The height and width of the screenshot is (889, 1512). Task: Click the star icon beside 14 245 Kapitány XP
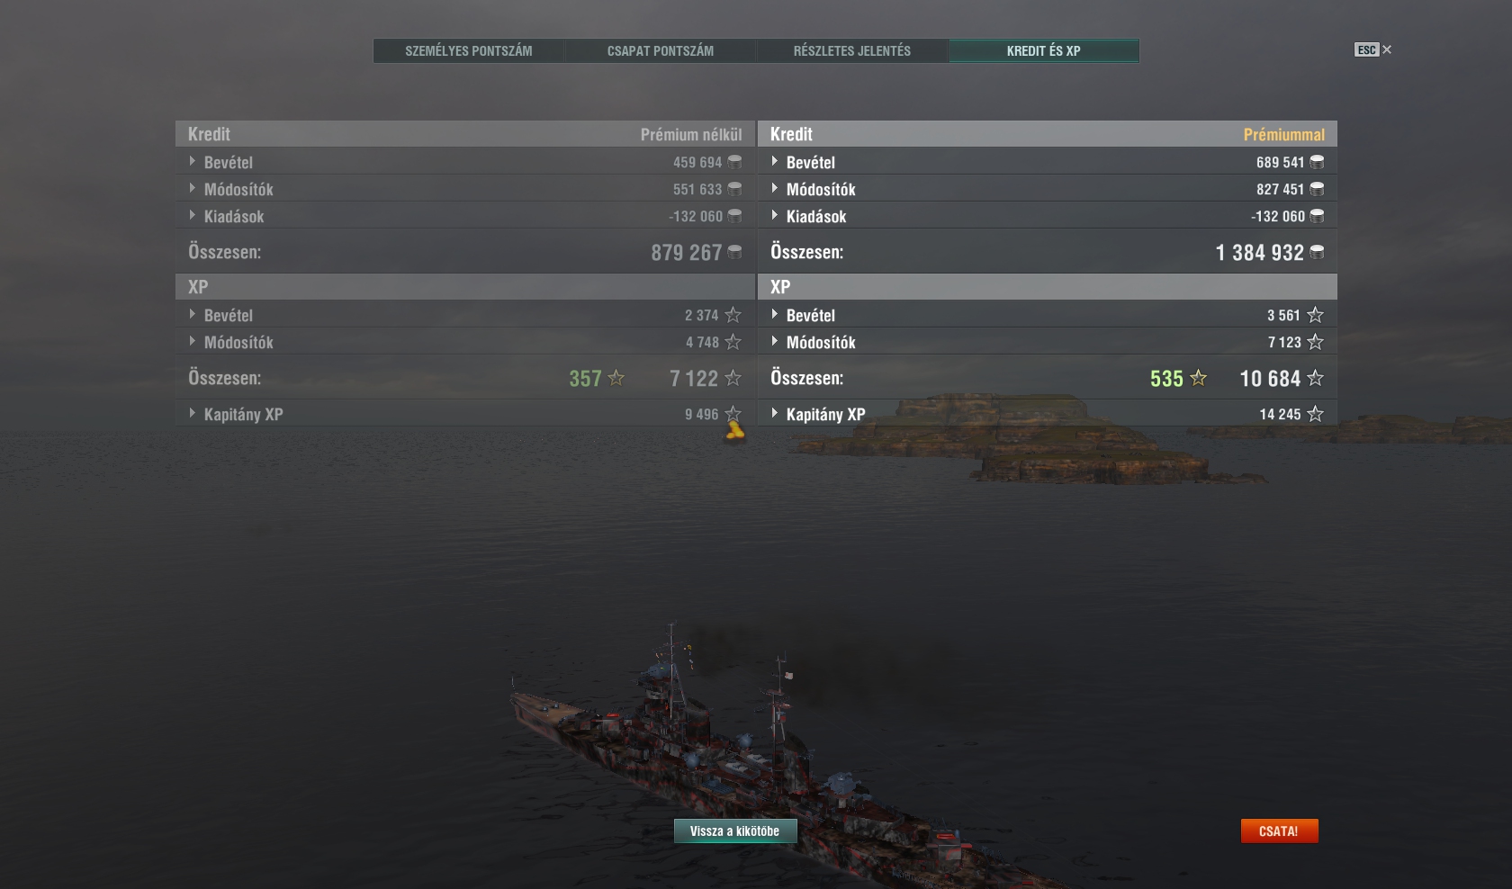1316,414
